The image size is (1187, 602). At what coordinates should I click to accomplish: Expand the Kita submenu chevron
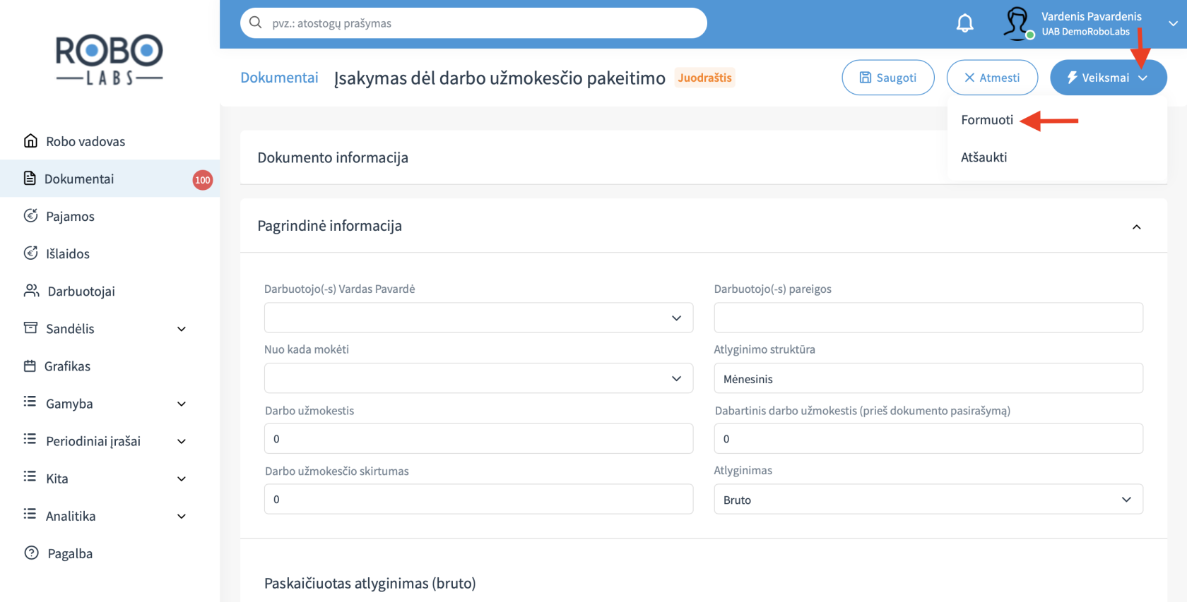pyautogui.click(x=182, y=478)
